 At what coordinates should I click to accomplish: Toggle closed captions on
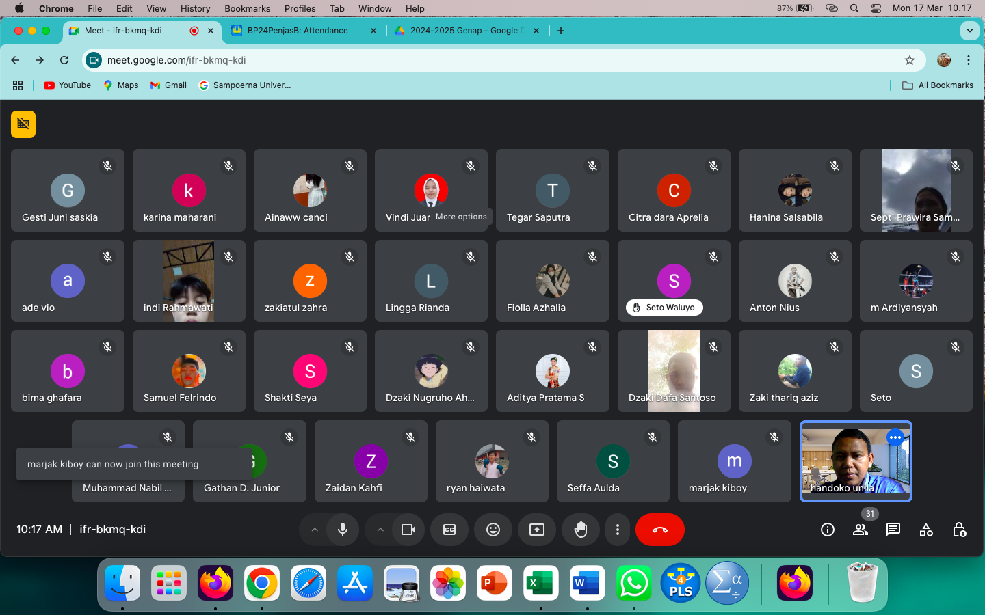coord(449,530)
